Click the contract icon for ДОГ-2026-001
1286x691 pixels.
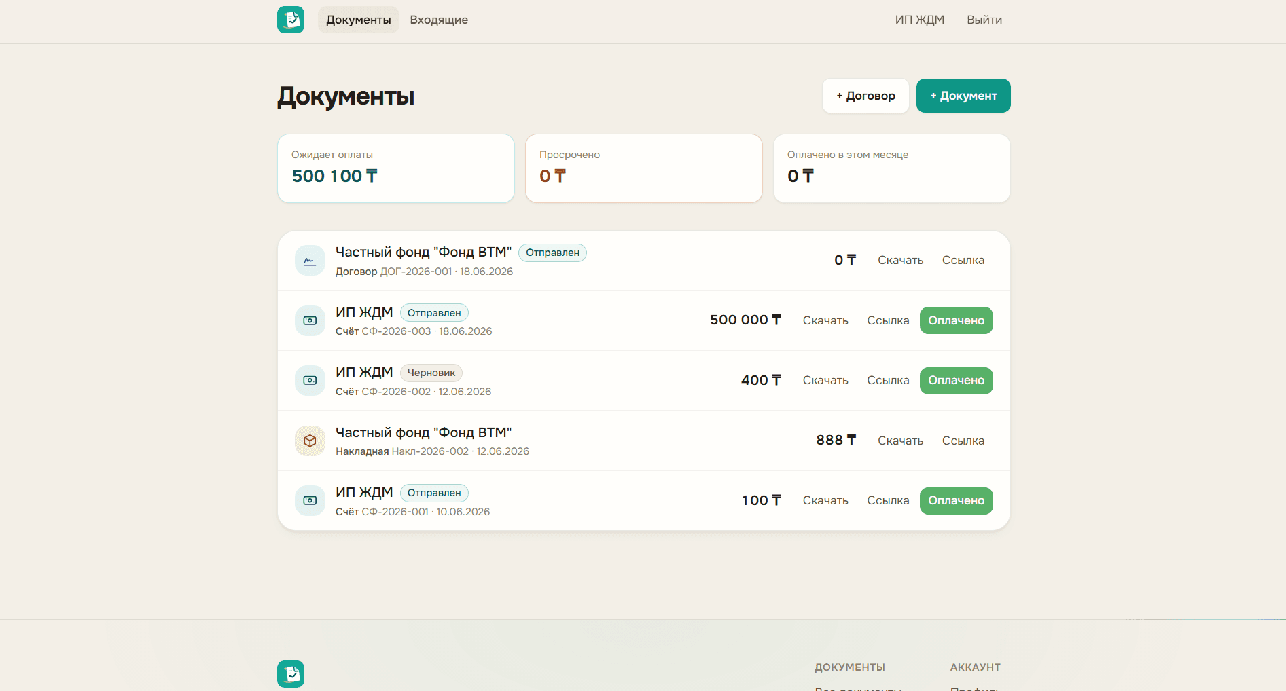coord(310,261)
